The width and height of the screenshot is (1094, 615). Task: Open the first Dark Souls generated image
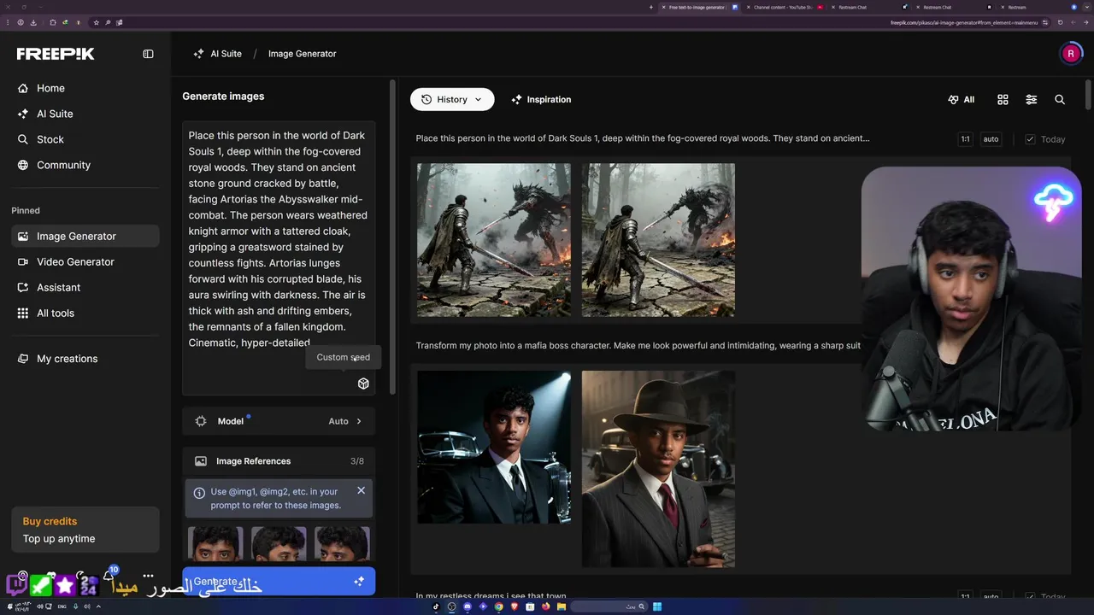(x=494, y=240)
